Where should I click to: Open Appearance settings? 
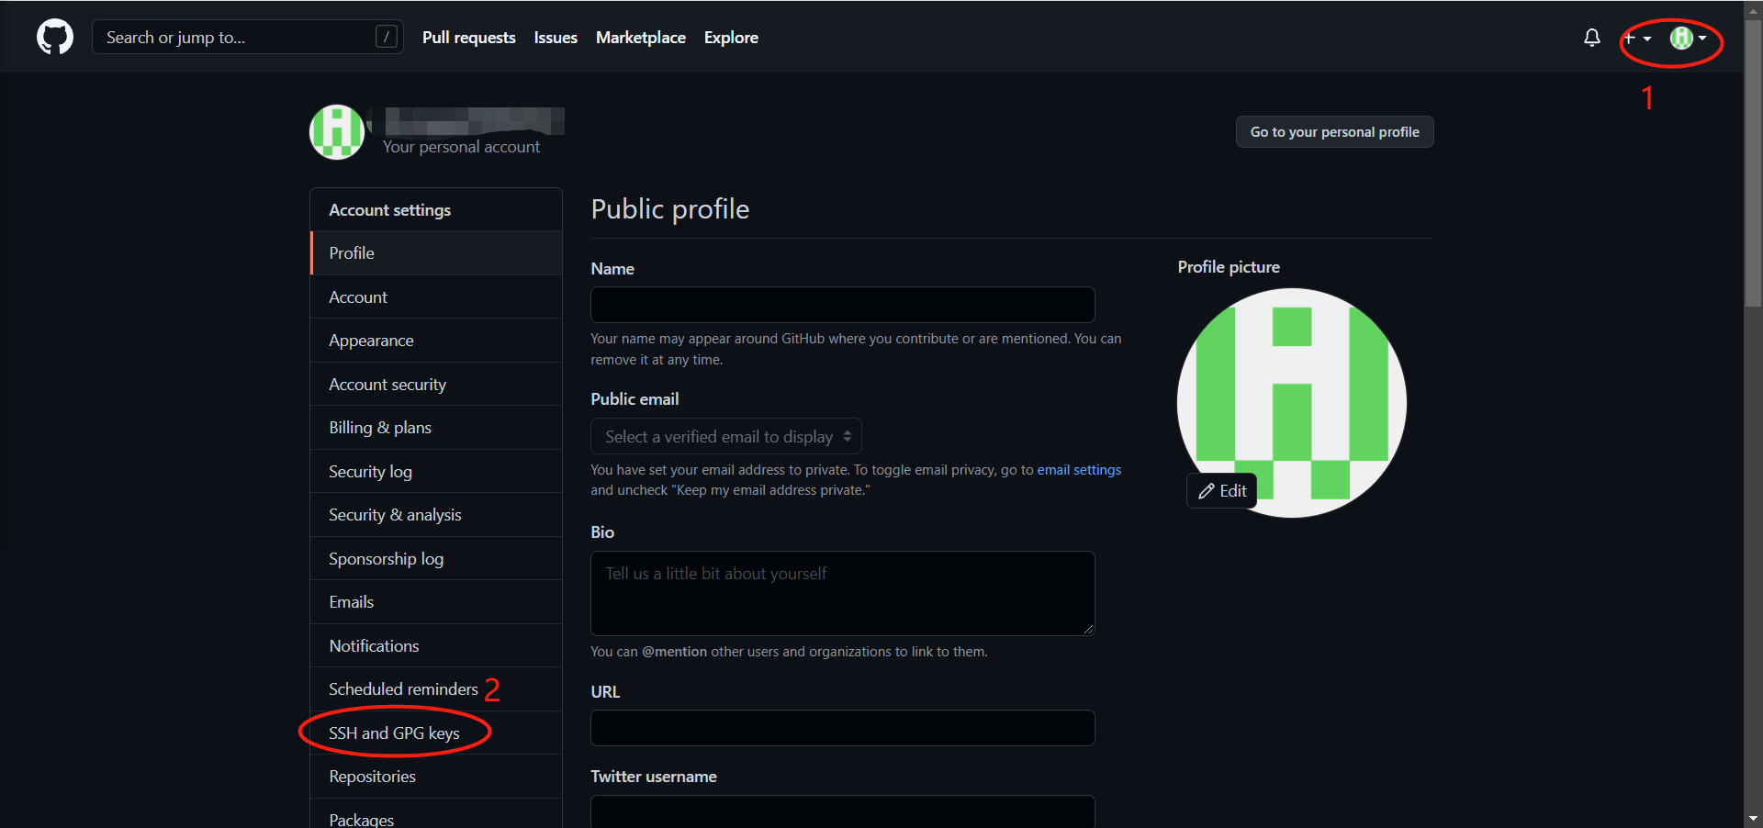pyautogui.click(x=436, y=341)
